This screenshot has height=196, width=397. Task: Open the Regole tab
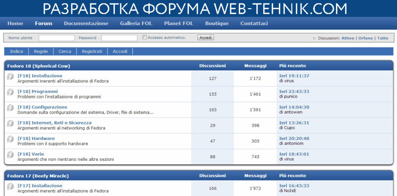pyautogui.click(x=41, y=52)
